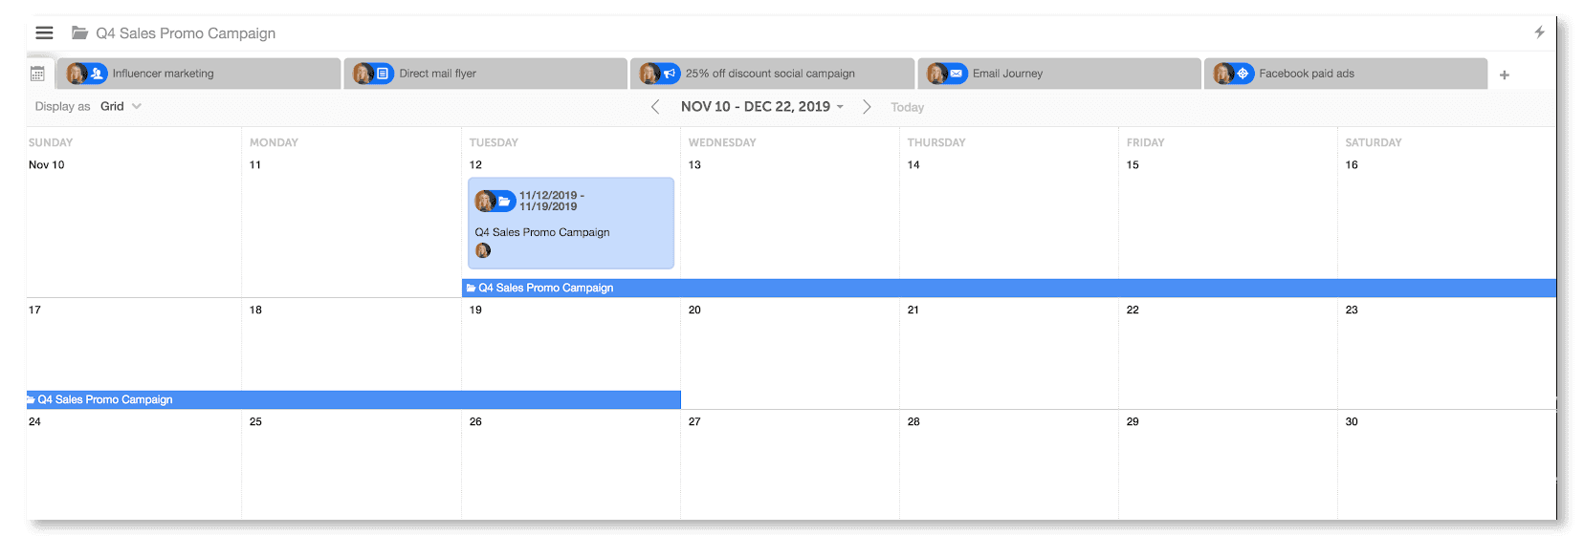Click the document icon on Direct mail flyer tab
Screen dimensions: 1584x536
click(383, 74)
